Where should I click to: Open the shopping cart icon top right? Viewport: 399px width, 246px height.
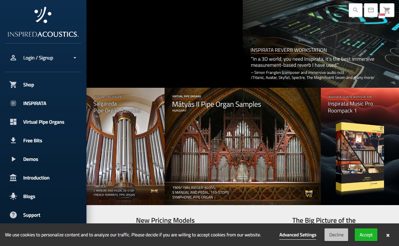click(387, 10)
